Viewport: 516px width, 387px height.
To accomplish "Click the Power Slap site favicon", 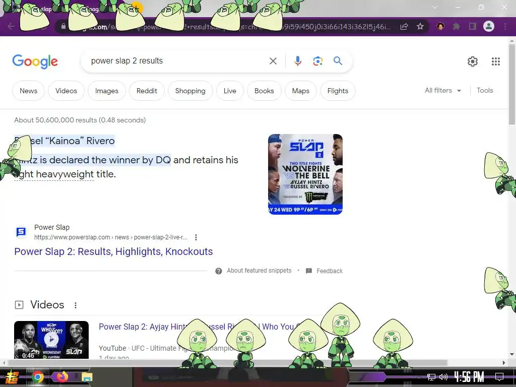I will coord(21,232).
